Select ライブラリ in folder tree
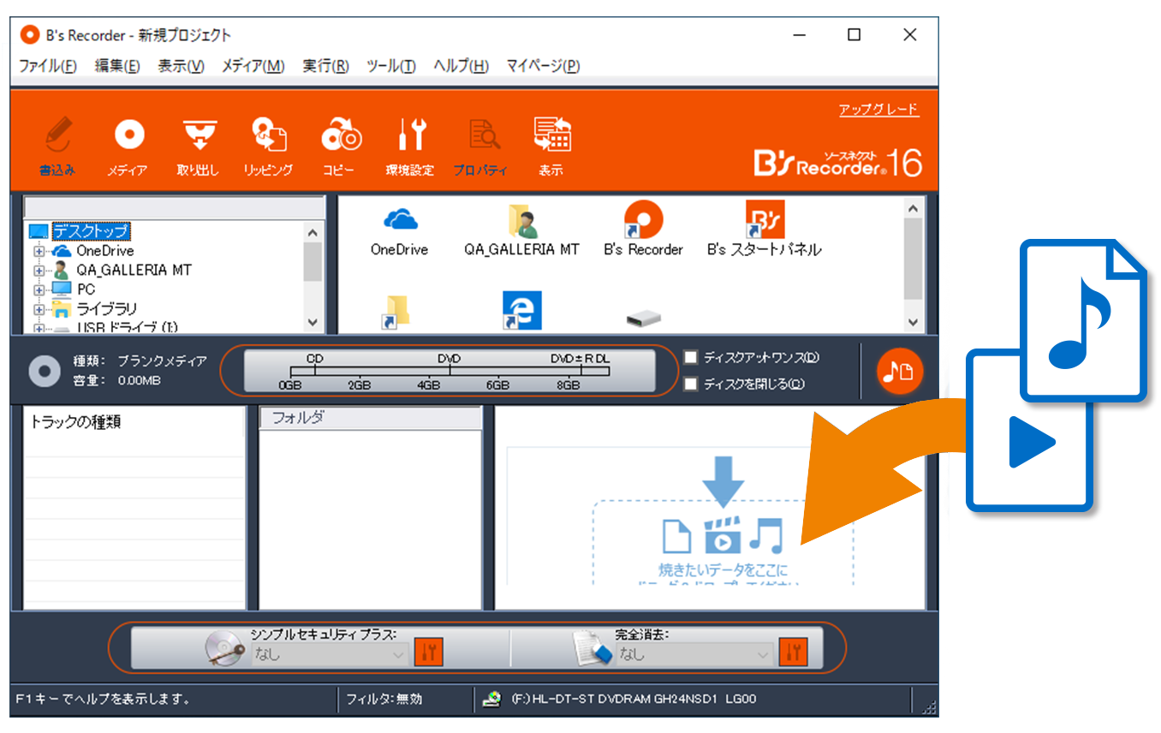The width and height of the screenshot is (1161, 733). tap(106, 309)
